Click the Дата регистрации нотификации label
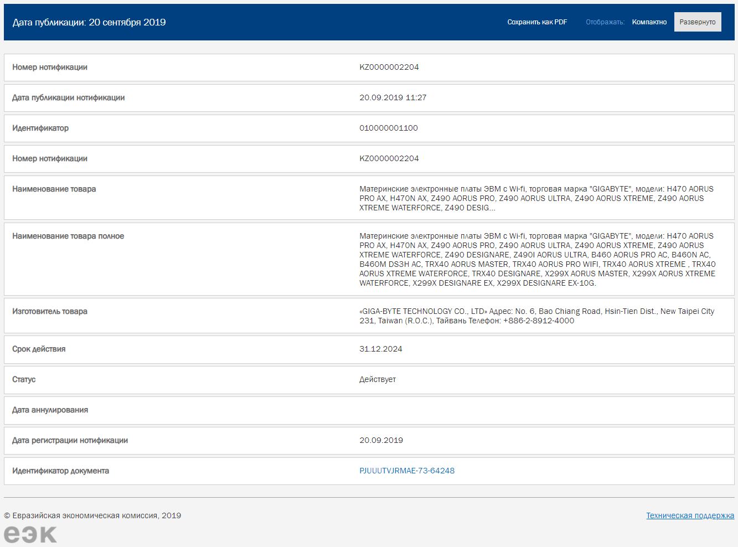This screenshot has width=738, height=547. tap(70, 440)
